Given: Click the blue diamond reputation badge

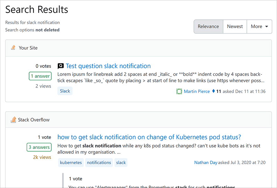Looking at the screenshot, I should click(213, 91).
